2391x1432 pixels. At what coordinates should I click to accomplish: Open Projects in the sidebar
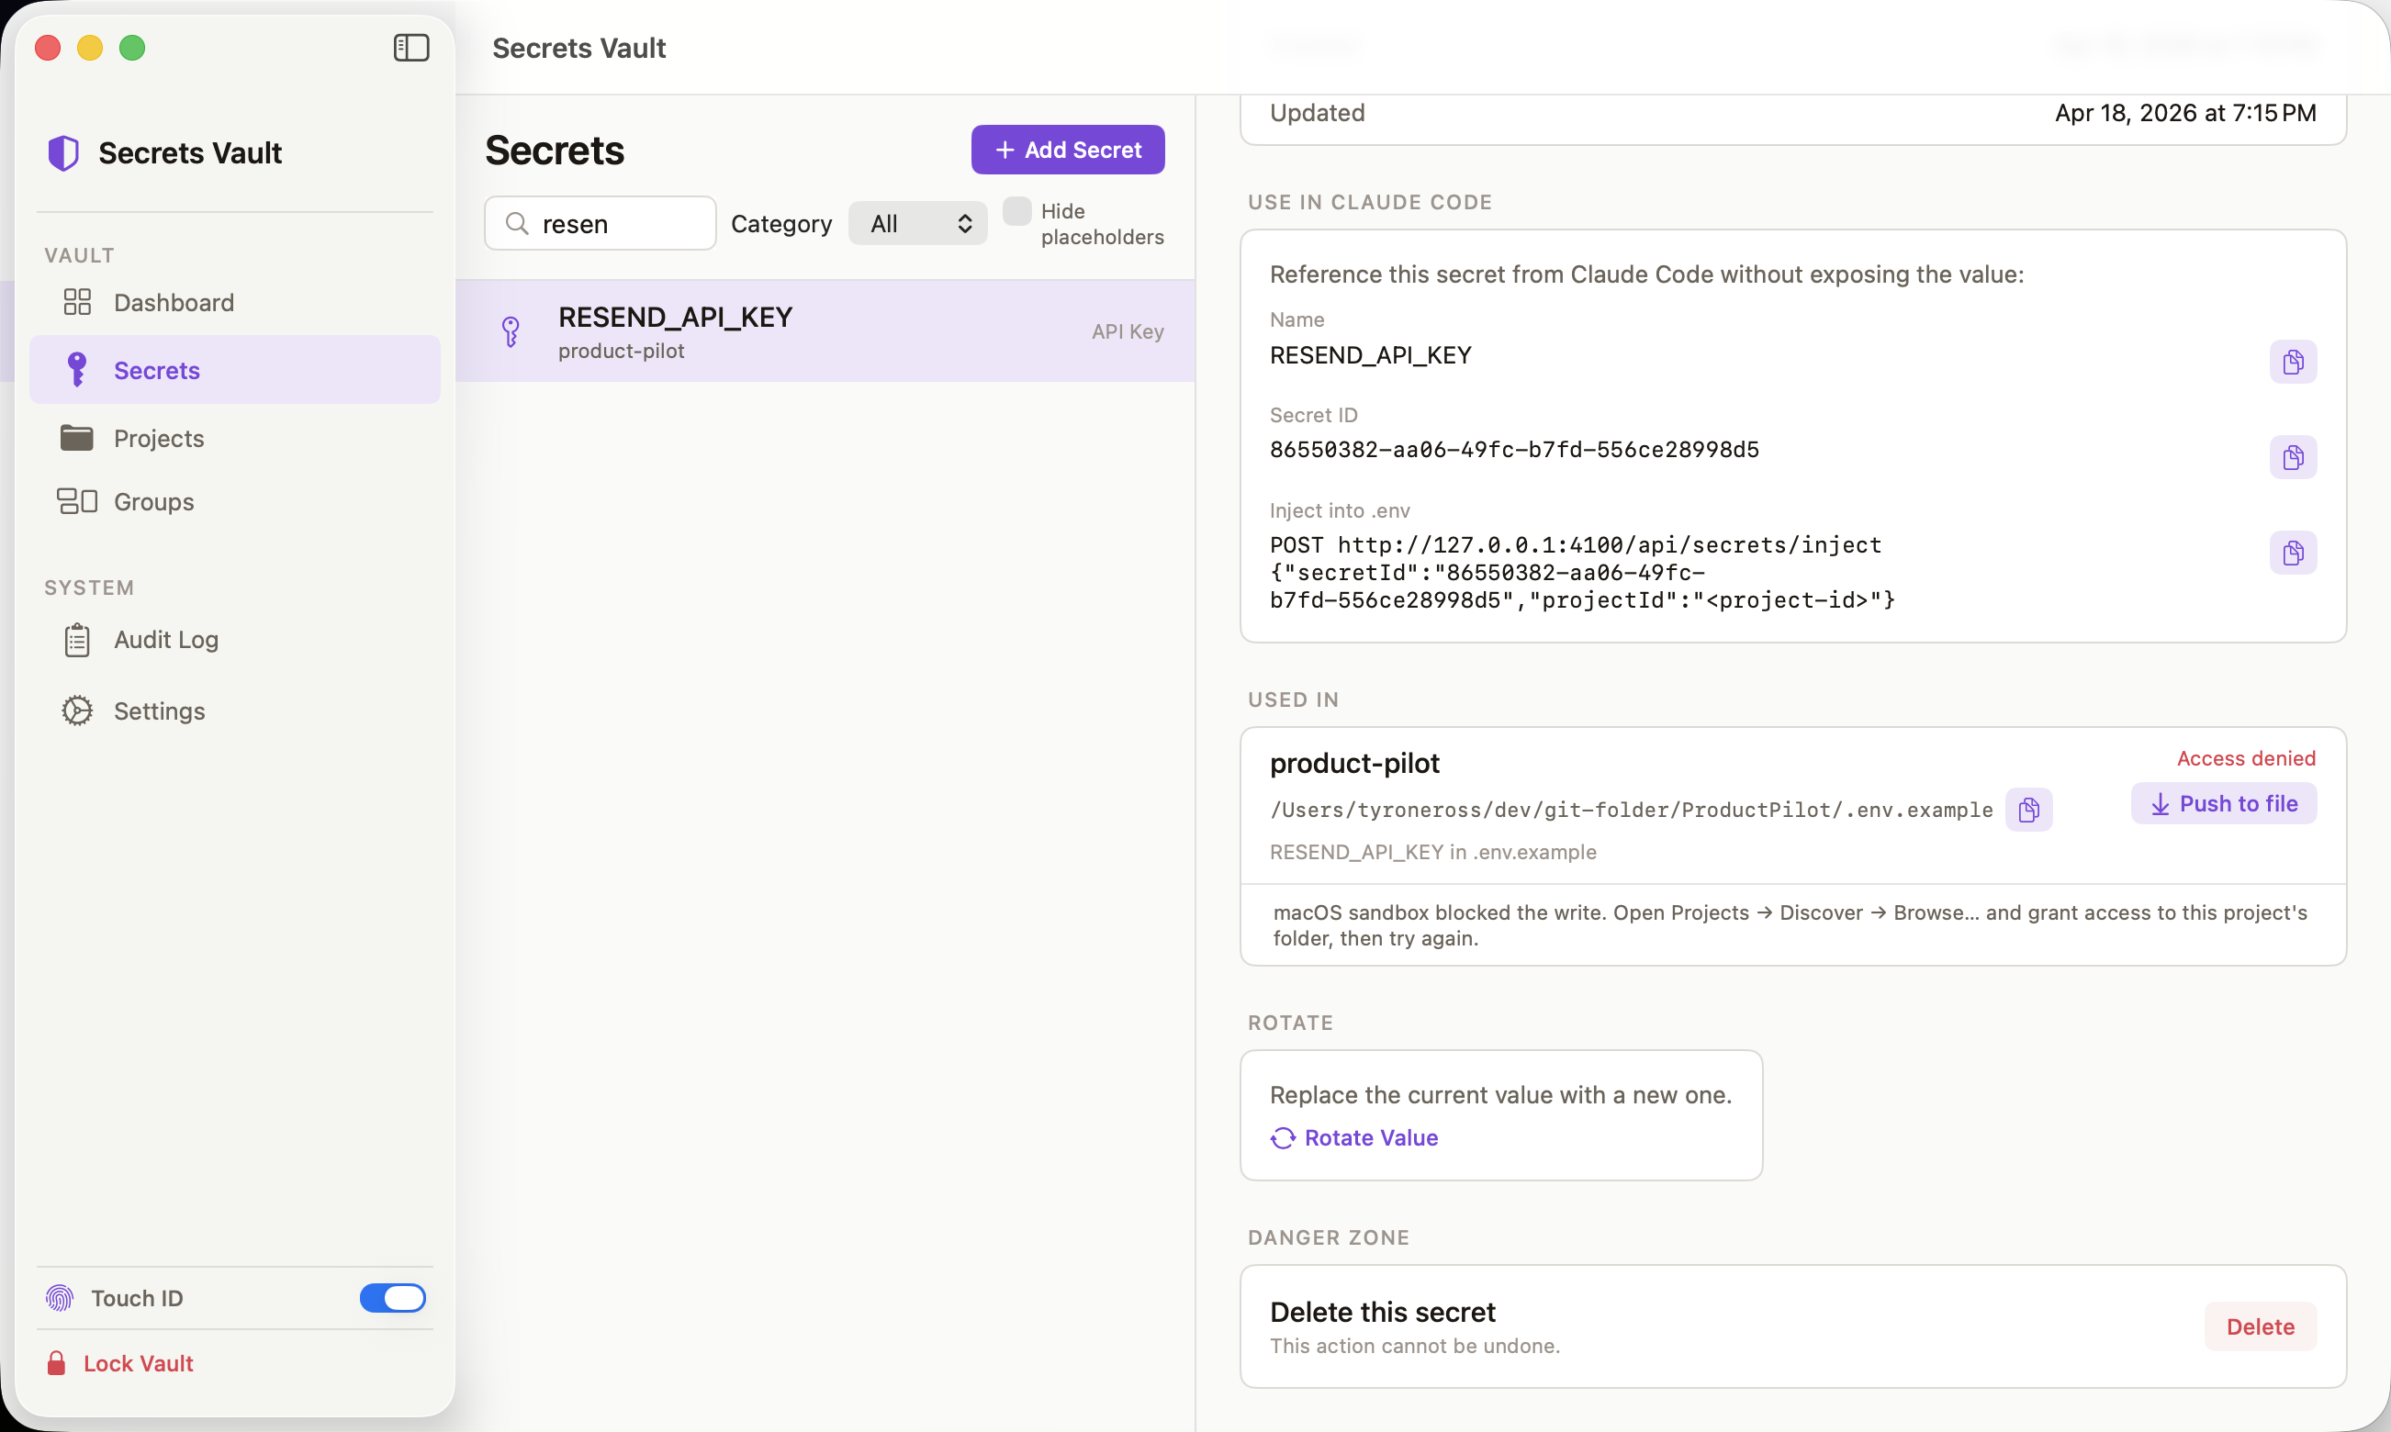coord(234,438)
